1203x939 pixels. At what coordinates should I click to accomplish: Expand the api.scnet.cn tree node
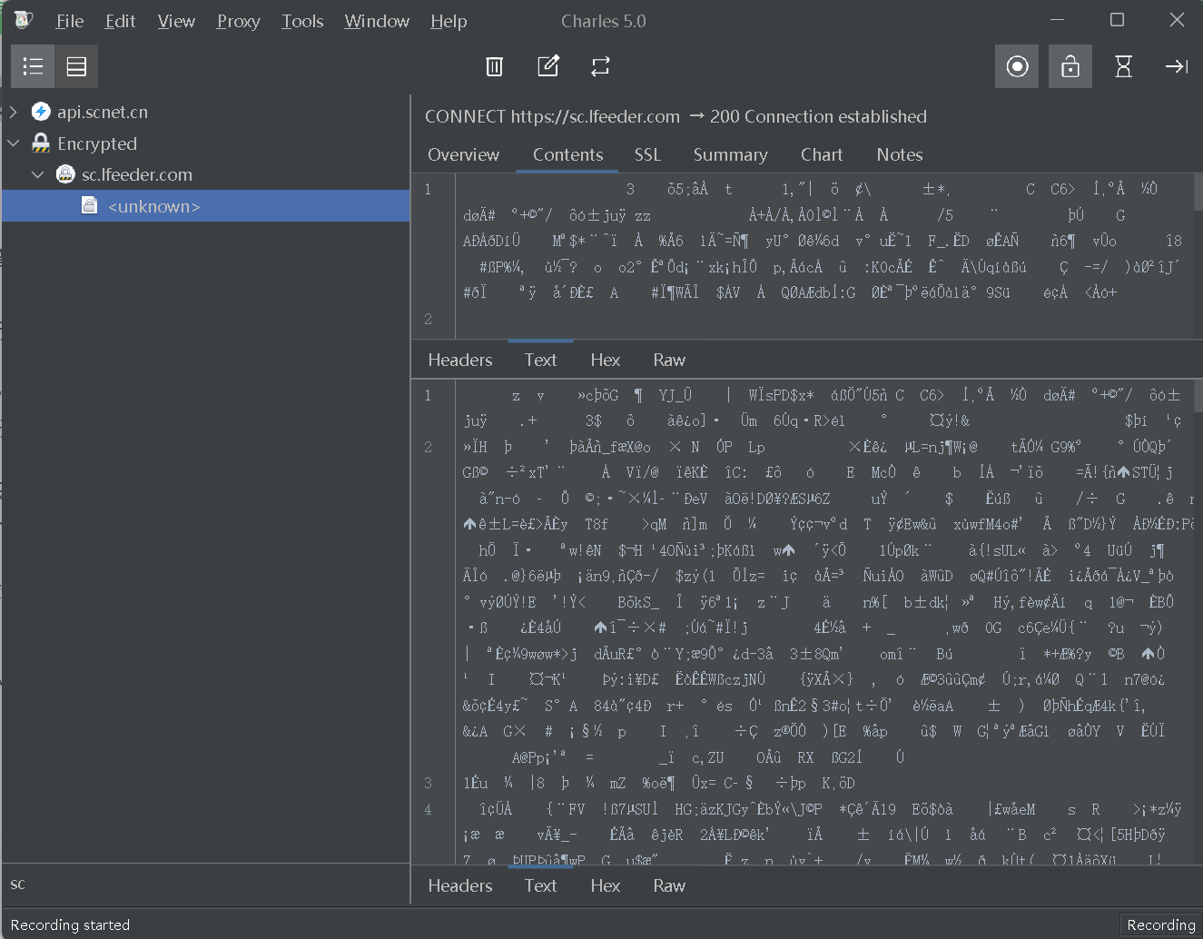point(14,112)
